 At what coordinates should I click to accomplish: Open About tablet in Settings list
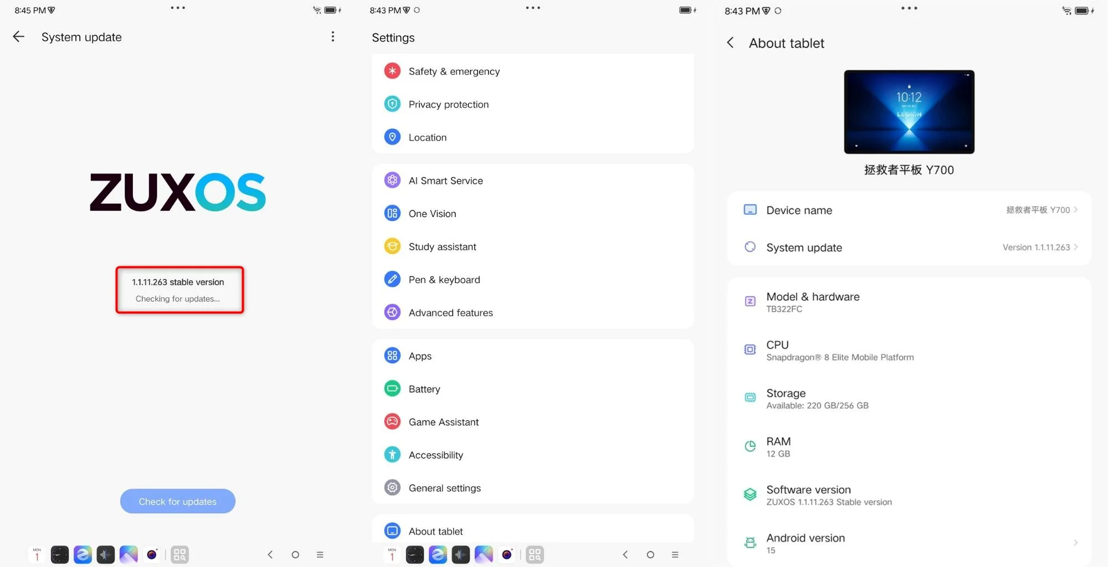coord(435,531)
